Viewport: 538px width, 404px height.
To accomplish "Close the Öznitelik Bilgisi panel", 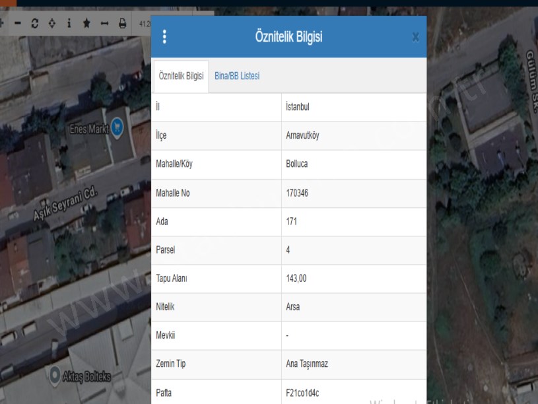I will click(x=415, y=37).
